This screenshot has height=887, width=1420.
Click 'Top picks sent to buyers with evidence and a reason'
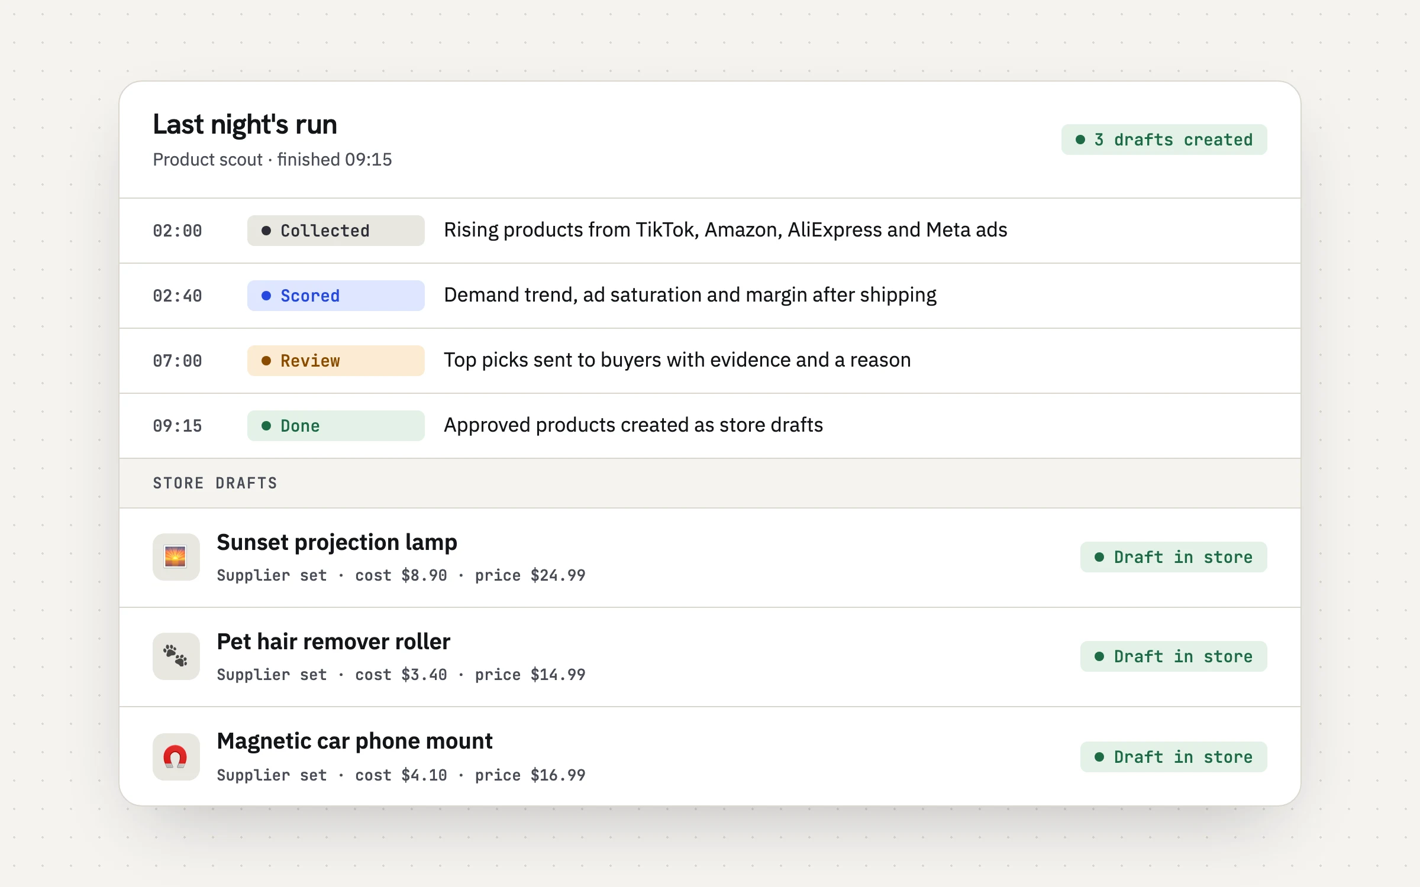(677, 360)
